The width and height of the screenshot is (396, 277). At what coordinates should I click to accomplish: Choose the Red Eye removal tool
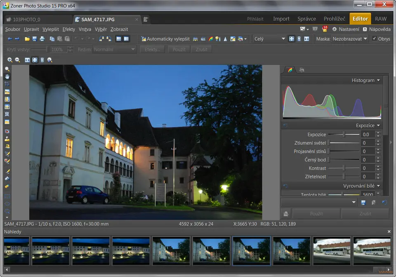(7, 131)
